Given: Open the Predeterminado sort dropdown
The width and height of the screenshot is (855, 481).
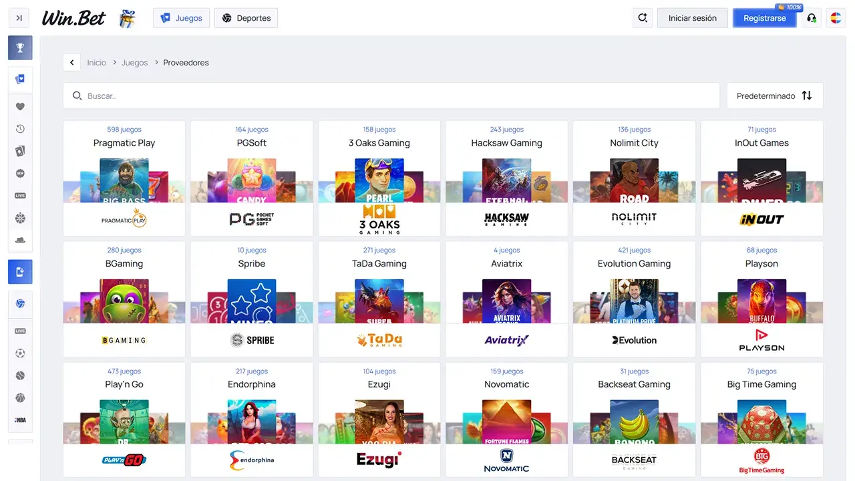Looking at the screenshot, I should pyautogui.click(x=775, y=96).
